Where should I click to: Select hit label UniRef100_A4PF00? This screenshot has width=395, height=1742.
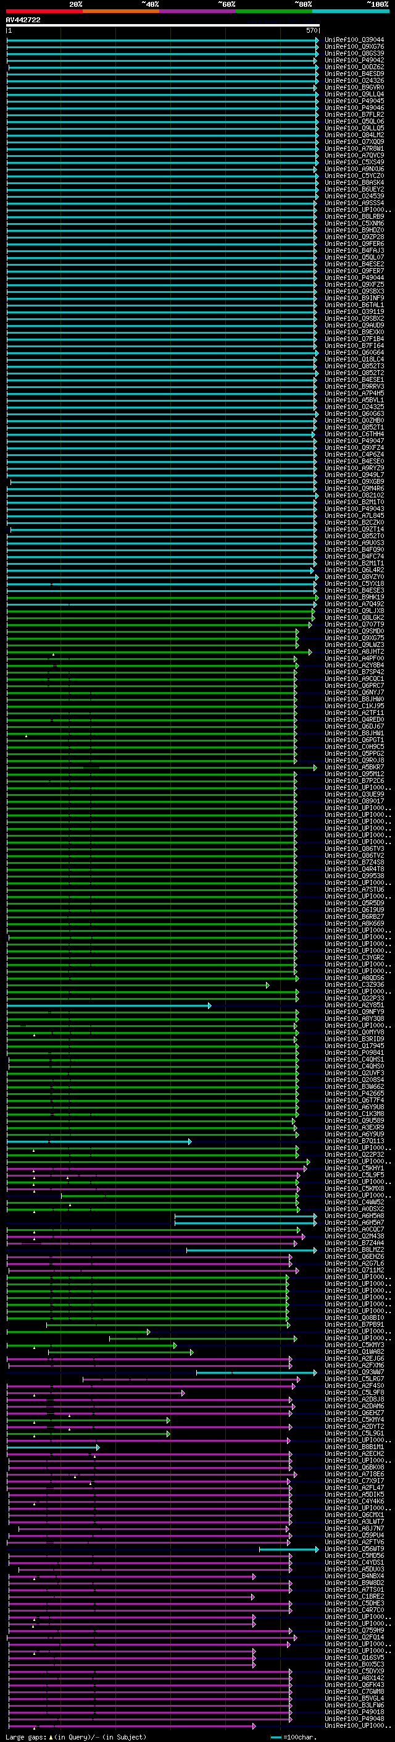point(354,658)
